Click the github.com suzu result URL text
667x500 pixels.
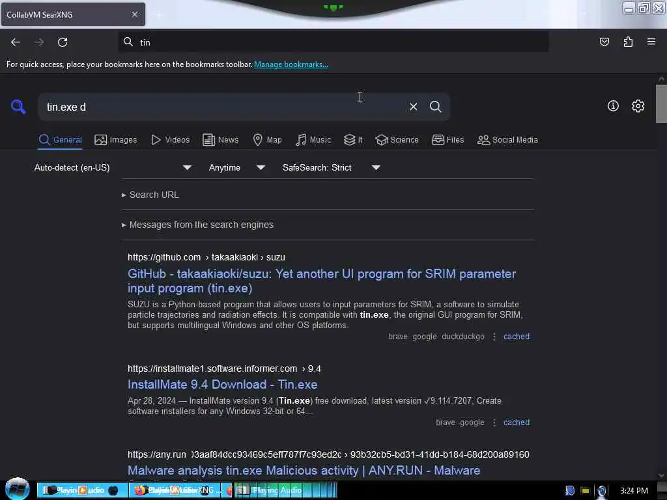pyautogui.click(x=206, y=258)
